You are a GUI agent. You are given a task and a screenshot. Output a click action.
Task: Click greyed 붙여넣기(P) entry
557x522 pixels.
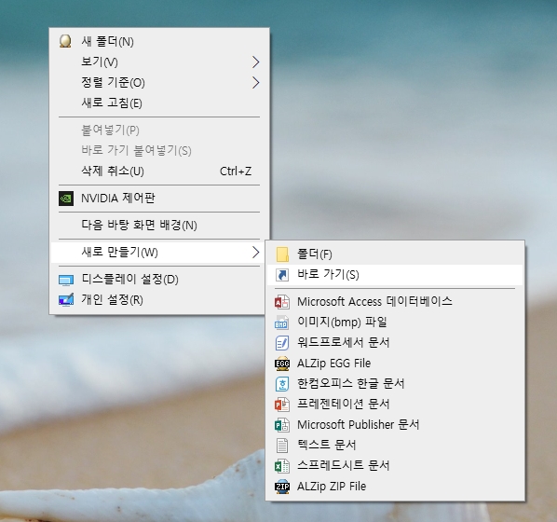(x=159, y=130)
